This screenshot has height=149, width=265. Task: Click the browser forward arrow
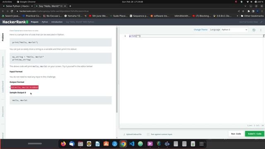[7, 11]
